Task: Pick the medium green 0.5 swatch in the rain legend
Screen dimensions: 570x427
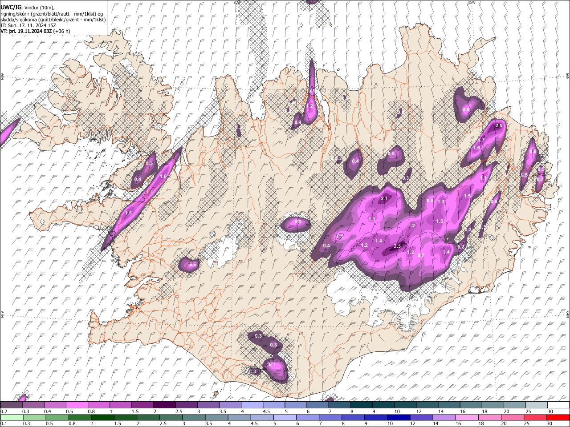Action: click(57, 417)
